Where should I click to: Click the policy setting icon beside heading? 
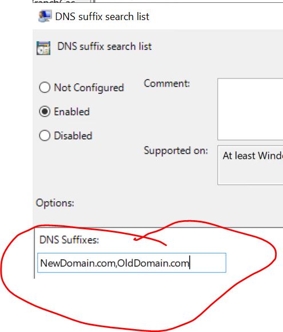click(x=43, y=48)
